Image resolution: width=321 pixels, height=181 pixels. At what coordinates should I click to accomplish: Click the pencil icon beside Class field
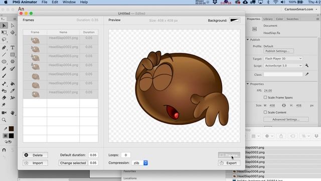306,74
